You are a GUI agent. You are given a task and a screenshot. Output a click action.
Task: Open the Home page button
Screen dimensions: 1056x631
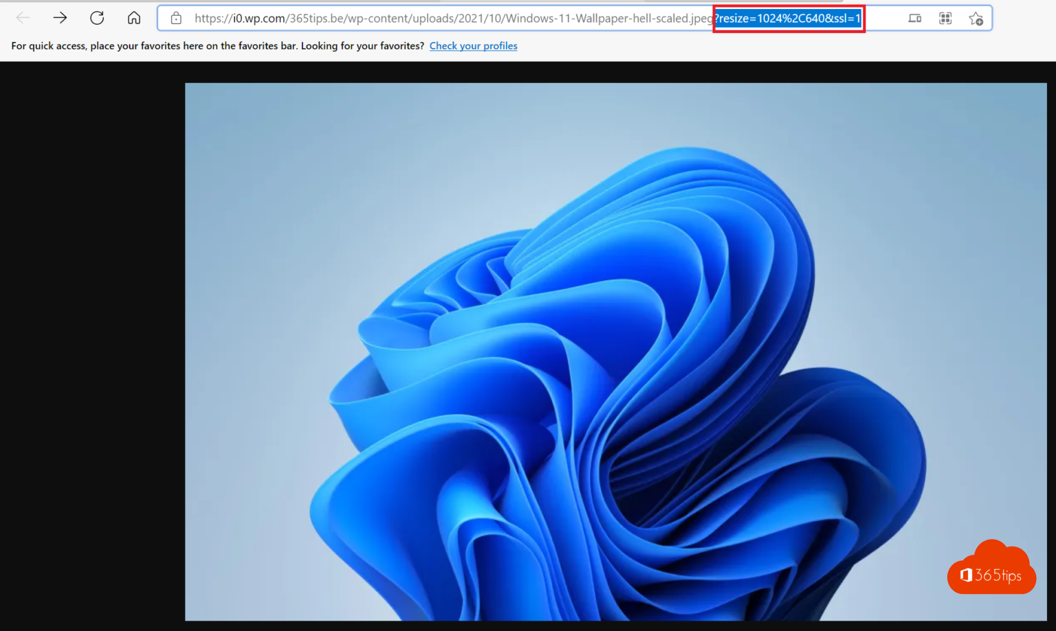[134, 18]
